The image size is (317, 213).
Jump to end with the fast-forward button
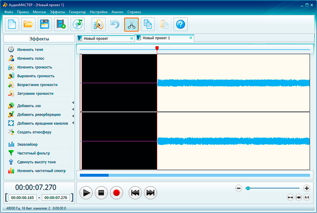151,193
